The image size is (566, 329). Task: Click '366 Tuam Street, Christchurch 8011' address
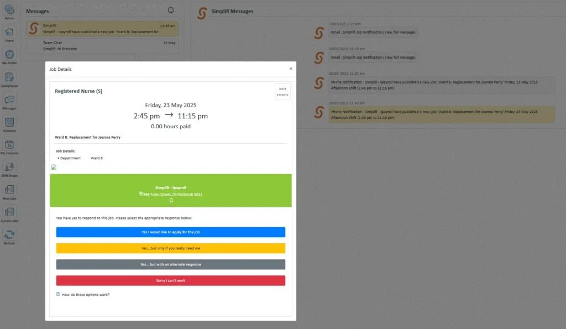tap(173, 194)
